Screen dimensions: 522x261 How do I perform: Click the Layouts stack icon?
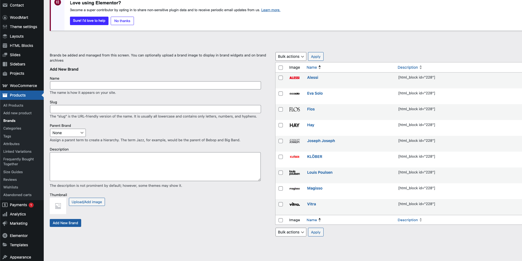click(x=5, y=36)
